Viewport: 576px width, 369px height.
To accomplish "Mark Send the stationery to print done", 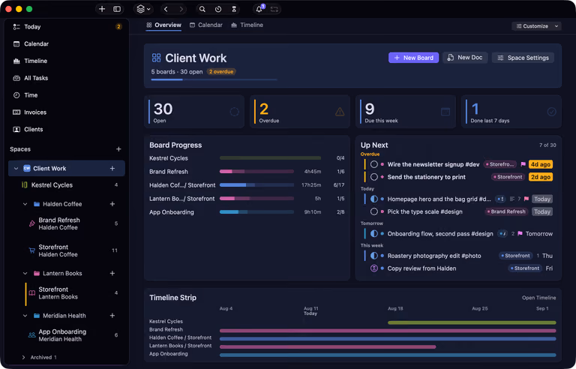I will coord(374,177).
